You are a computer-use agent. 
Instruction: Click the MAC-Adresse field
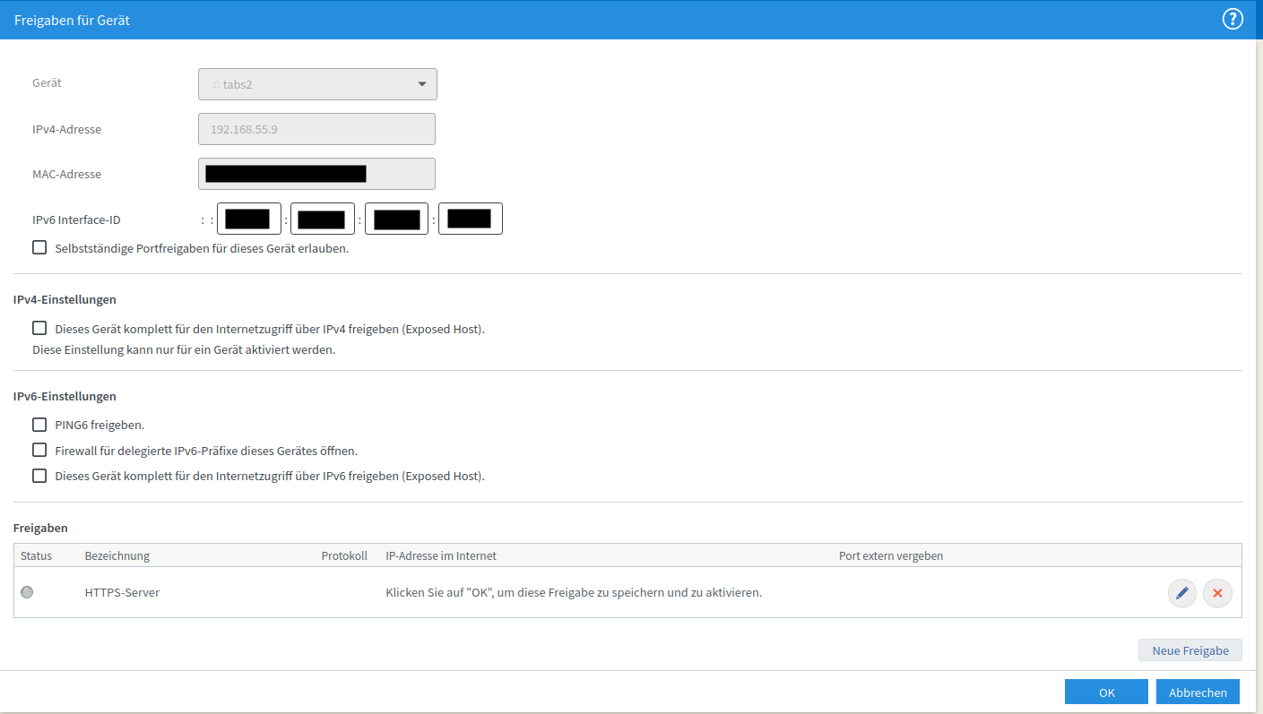click(x=316, y=174)
